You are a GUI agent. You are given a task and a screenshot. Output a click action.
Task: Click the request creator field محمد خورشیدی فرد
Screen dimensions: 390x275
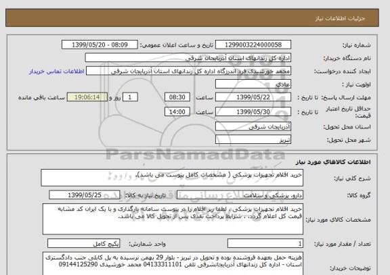click(188, 71)
